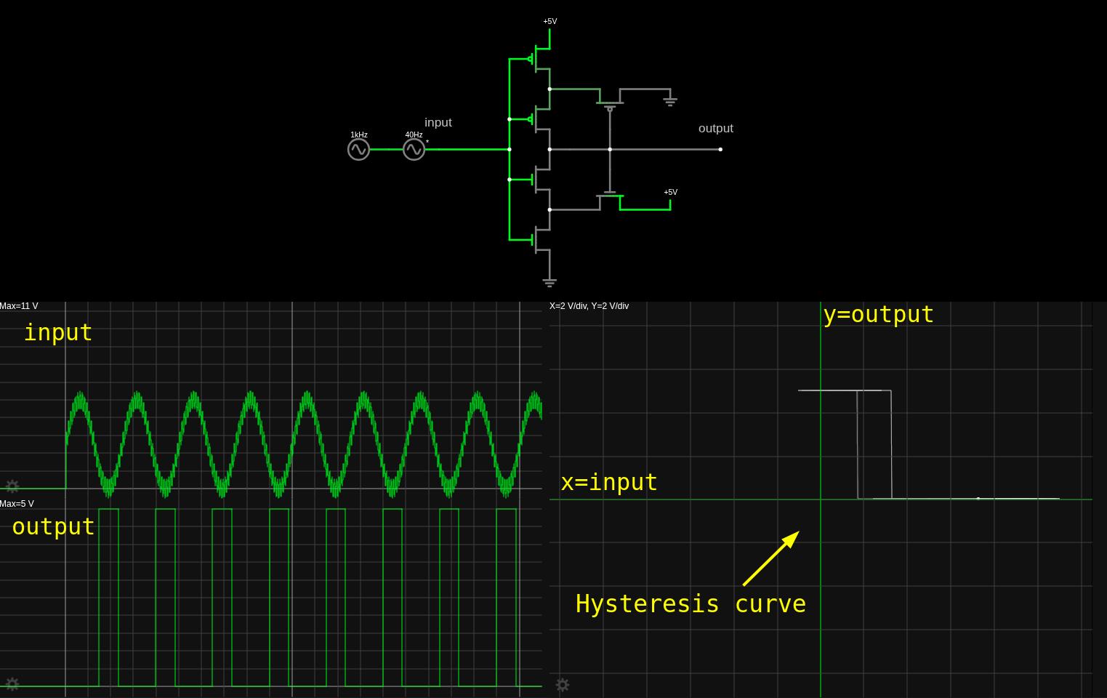Click the ground symbol below the transistor stack
1107x698 pixels.
(x=550, y=281)
